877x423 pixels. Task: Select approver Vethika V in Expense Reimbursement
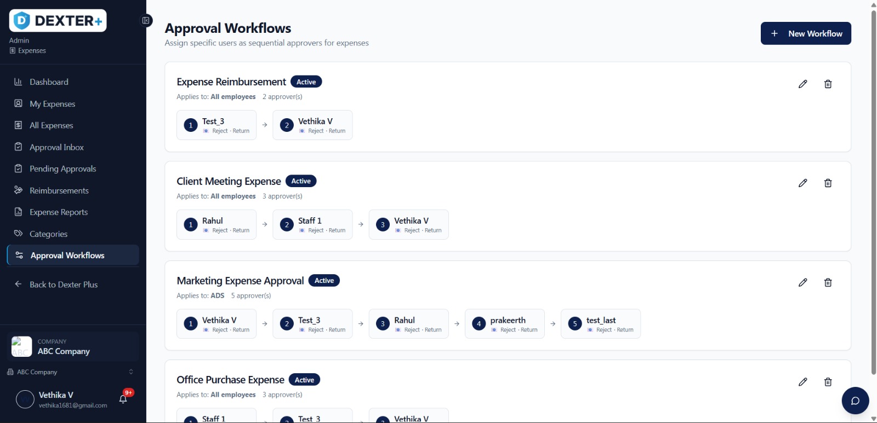pos(312,125)
